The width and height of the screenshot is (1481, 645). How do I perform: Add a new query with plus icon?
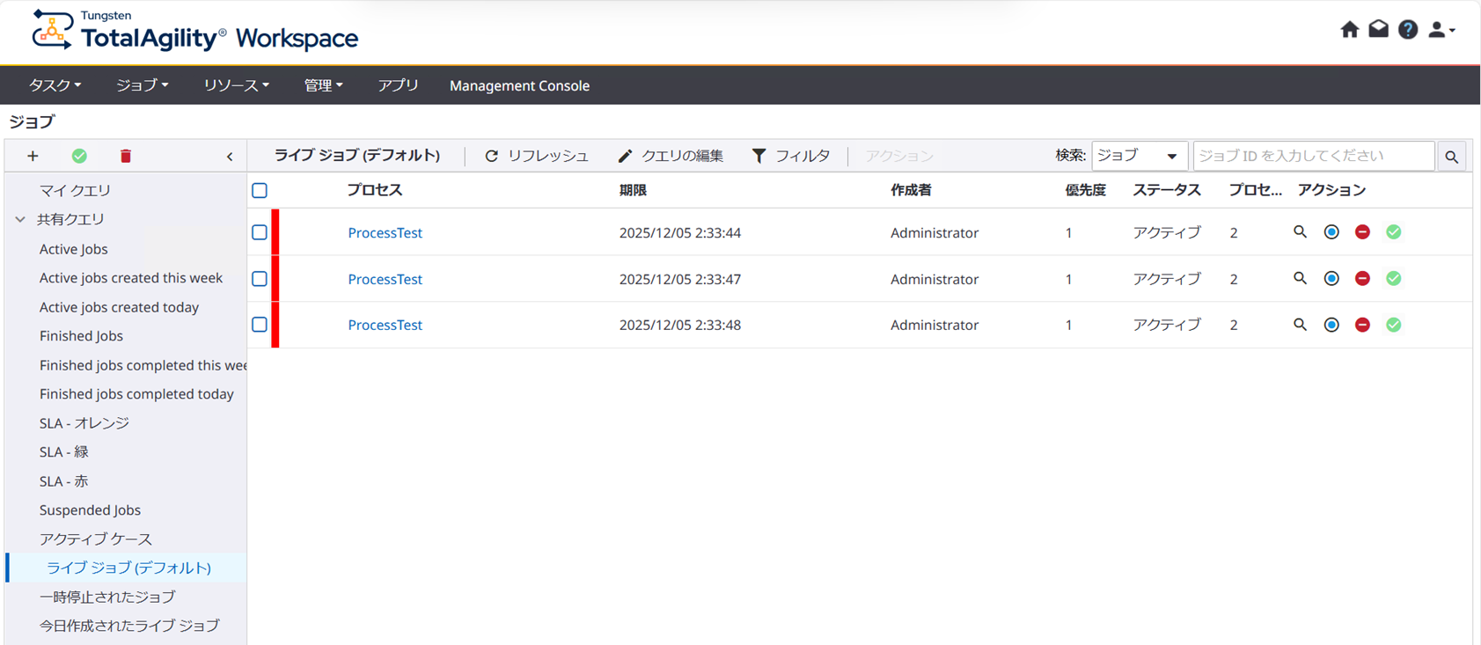(x=33, y=156)
